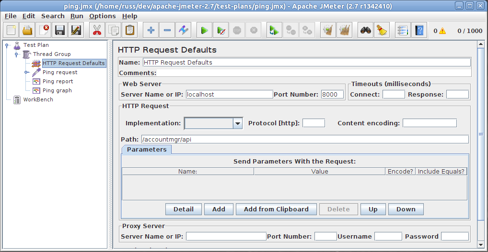This screenshot has height=252, width=488.
Task: Open Search with the binoculars icon
Action: pos(366,30)
